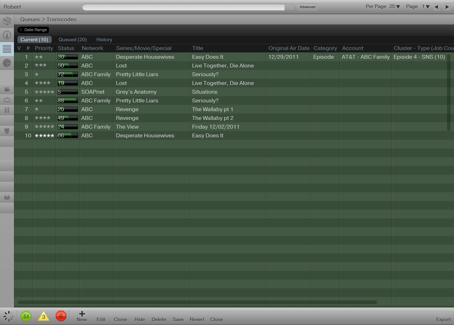
Task: Open the package box icon in sidebar
Action: click(7, 21)
